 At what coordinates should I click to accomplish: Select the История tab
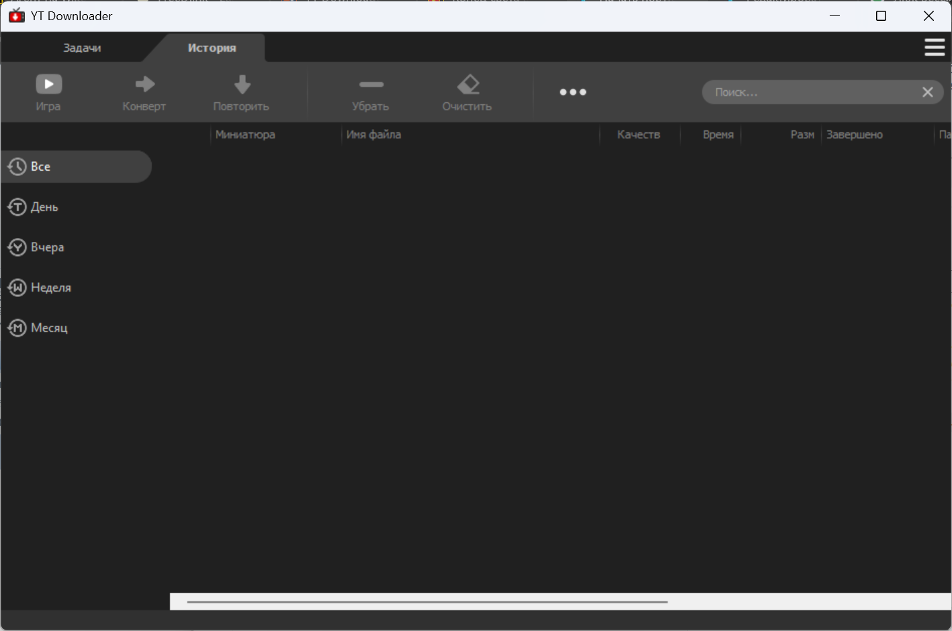pos(212,48)
